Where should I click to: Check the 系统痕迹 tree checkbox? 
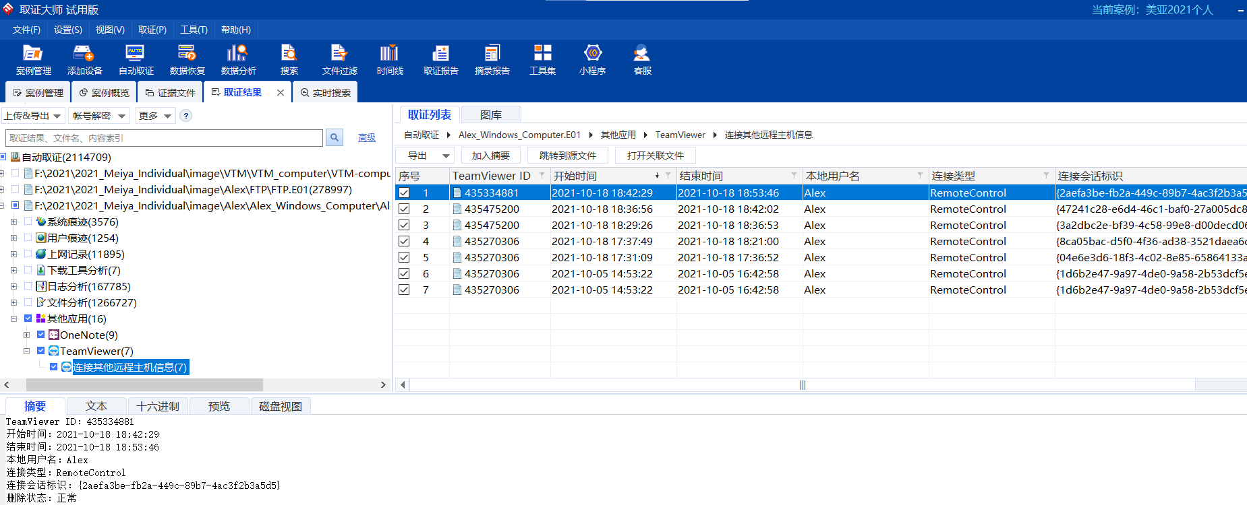tap(28, 221)
